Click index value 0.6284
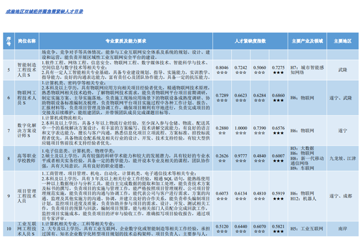Viewport: 364px width, 243px height. 260,95
